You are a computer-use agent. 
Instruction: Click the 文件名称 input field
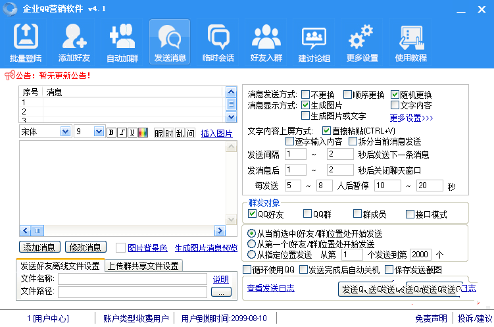[132, 279]
